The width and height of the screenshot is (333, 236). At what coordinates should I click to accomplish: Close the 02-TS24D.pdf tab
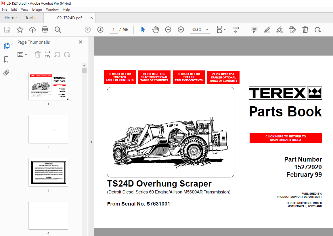91,18
